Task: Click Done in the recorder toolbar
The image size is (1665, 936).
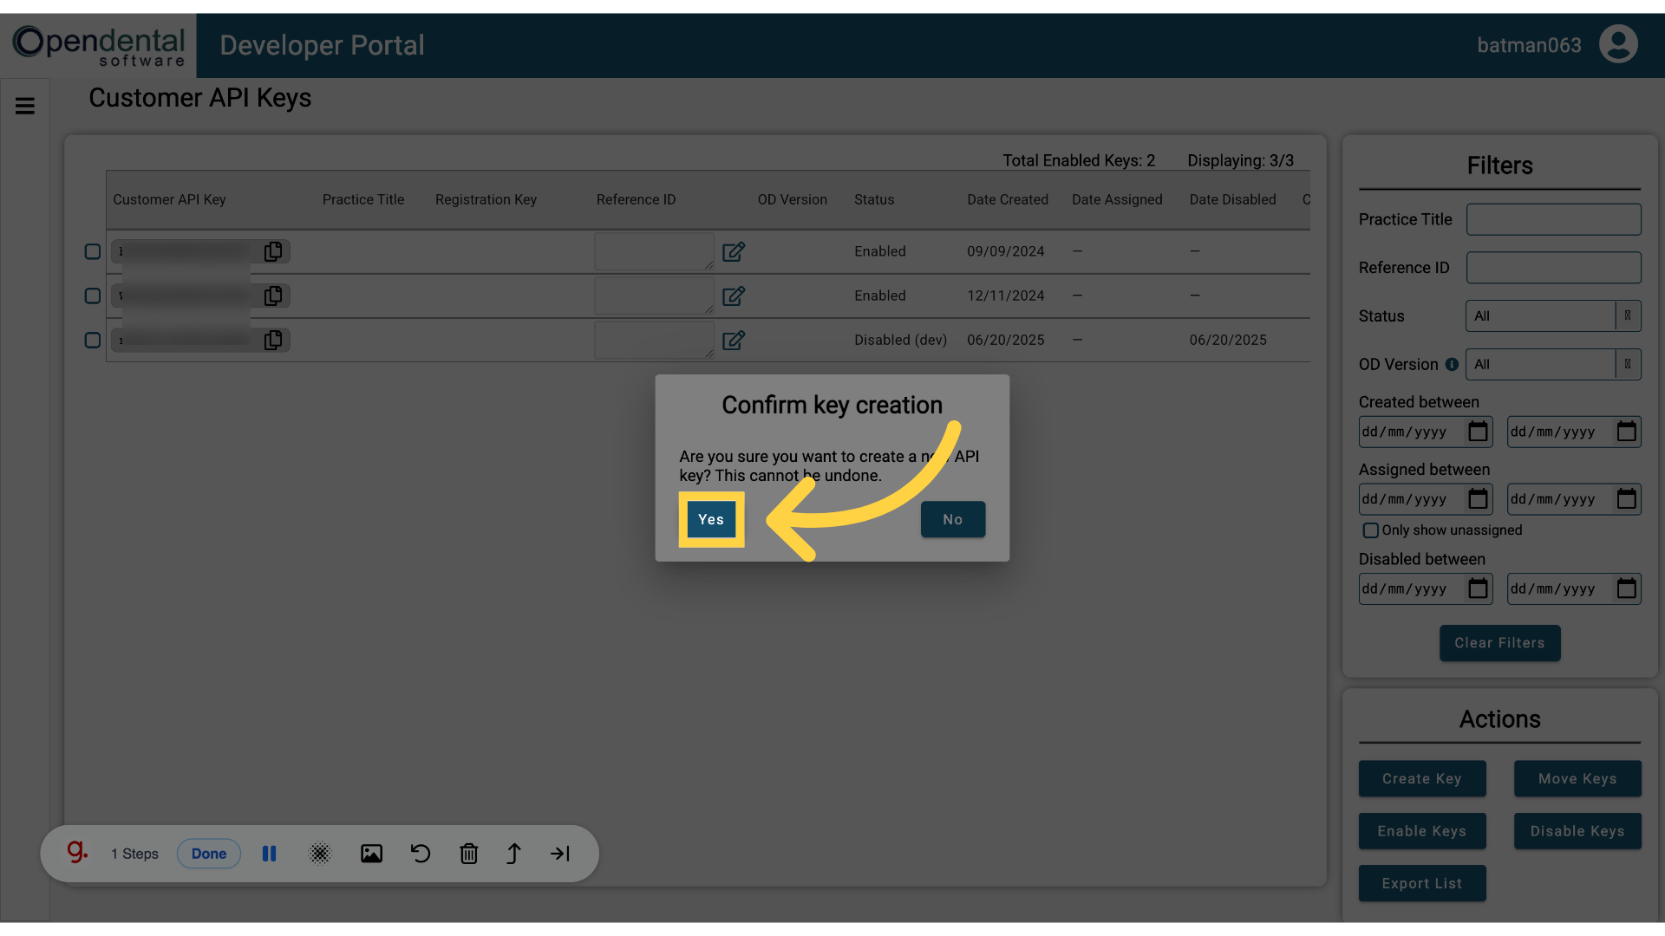Action: (209, 854)
